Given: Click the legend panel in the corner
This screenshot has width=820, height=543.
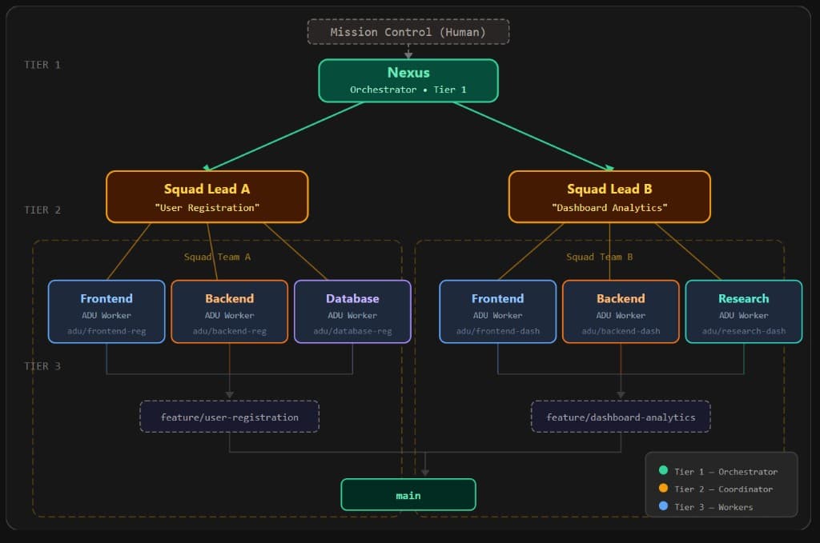Looking at the screenshot, I should coord(721,489).
